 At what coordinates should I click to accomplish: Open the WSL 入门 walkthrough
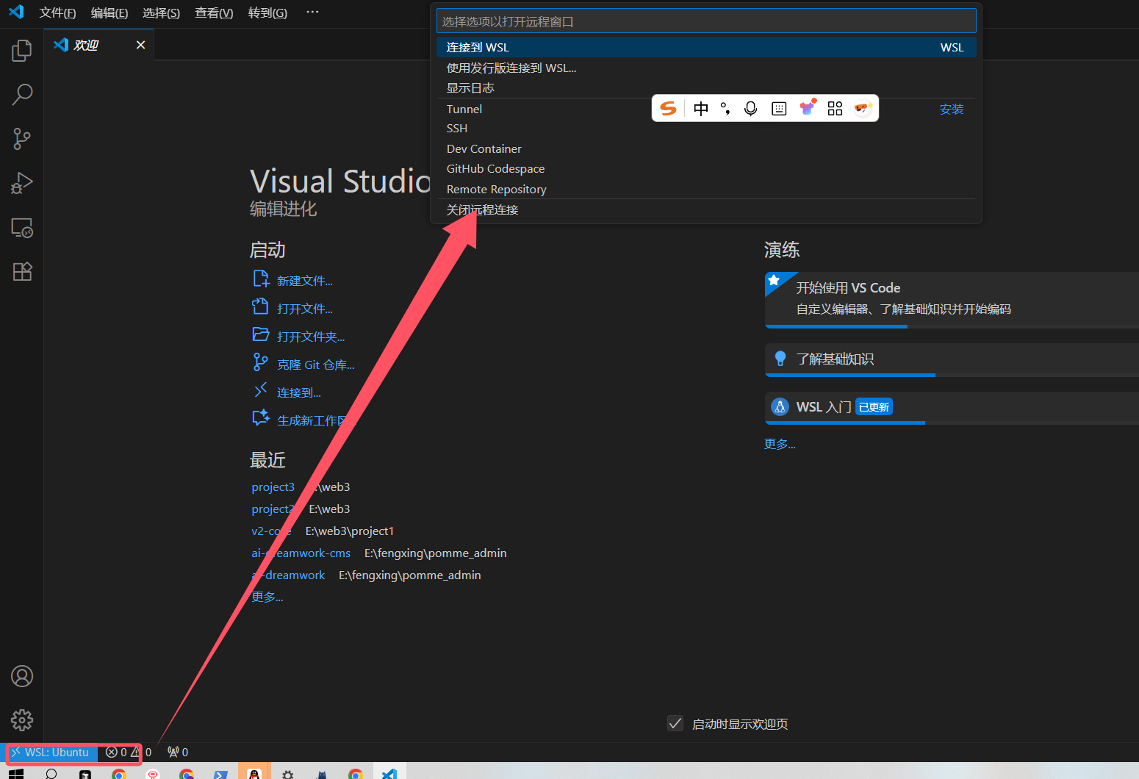coord(952,407)
